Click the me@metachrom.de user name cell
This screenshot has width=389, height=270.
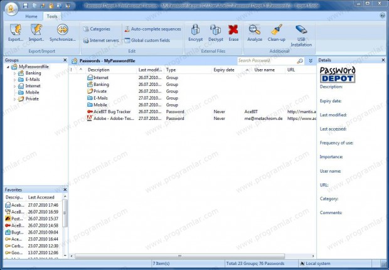coord(264,119)
